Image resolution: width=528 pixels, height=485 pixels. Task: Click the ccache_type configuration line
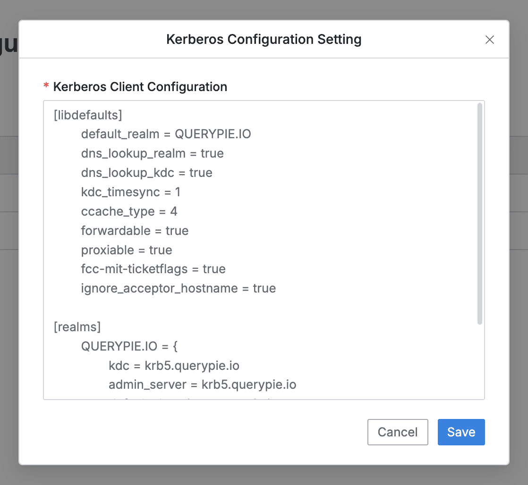[129, 211]
